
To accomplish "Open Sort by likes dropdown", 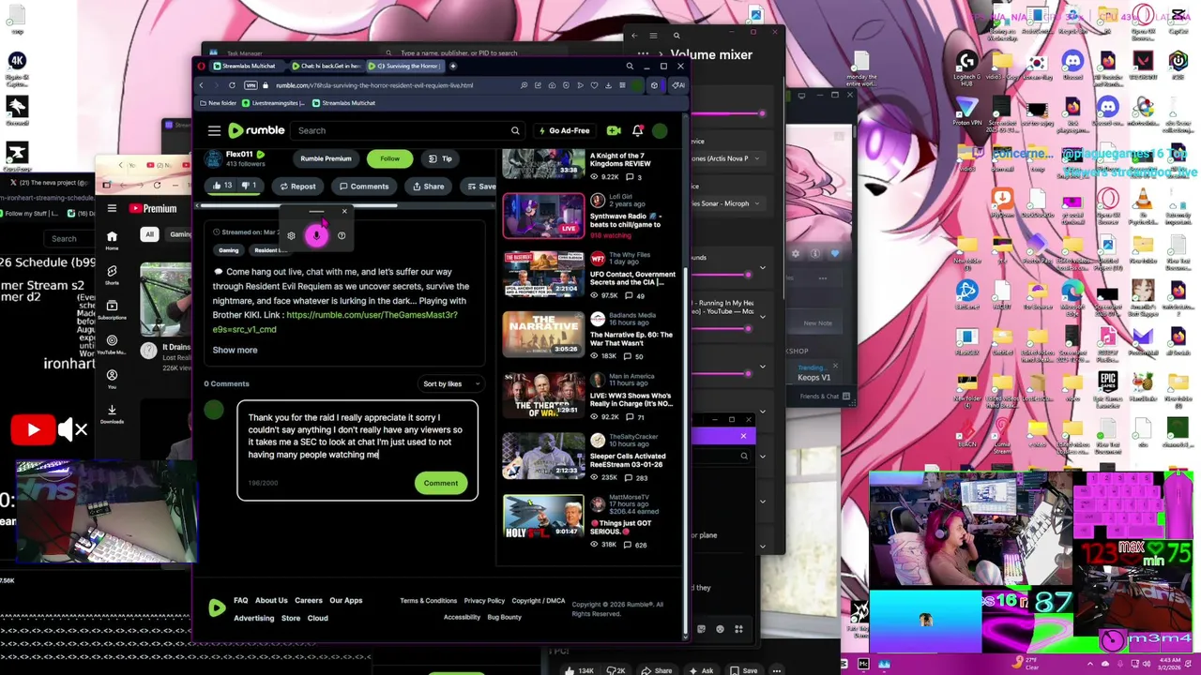I will [x=451, y=383].
